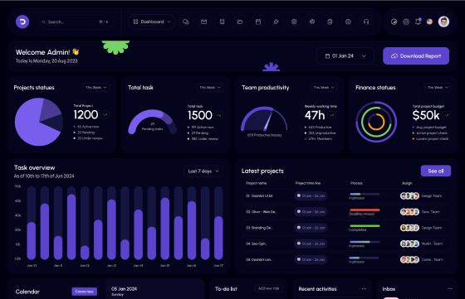The width and height of the screenshot is (465, 299).
Task: Open the Last 7 days dropdown
Action: (x=203, y=171)
